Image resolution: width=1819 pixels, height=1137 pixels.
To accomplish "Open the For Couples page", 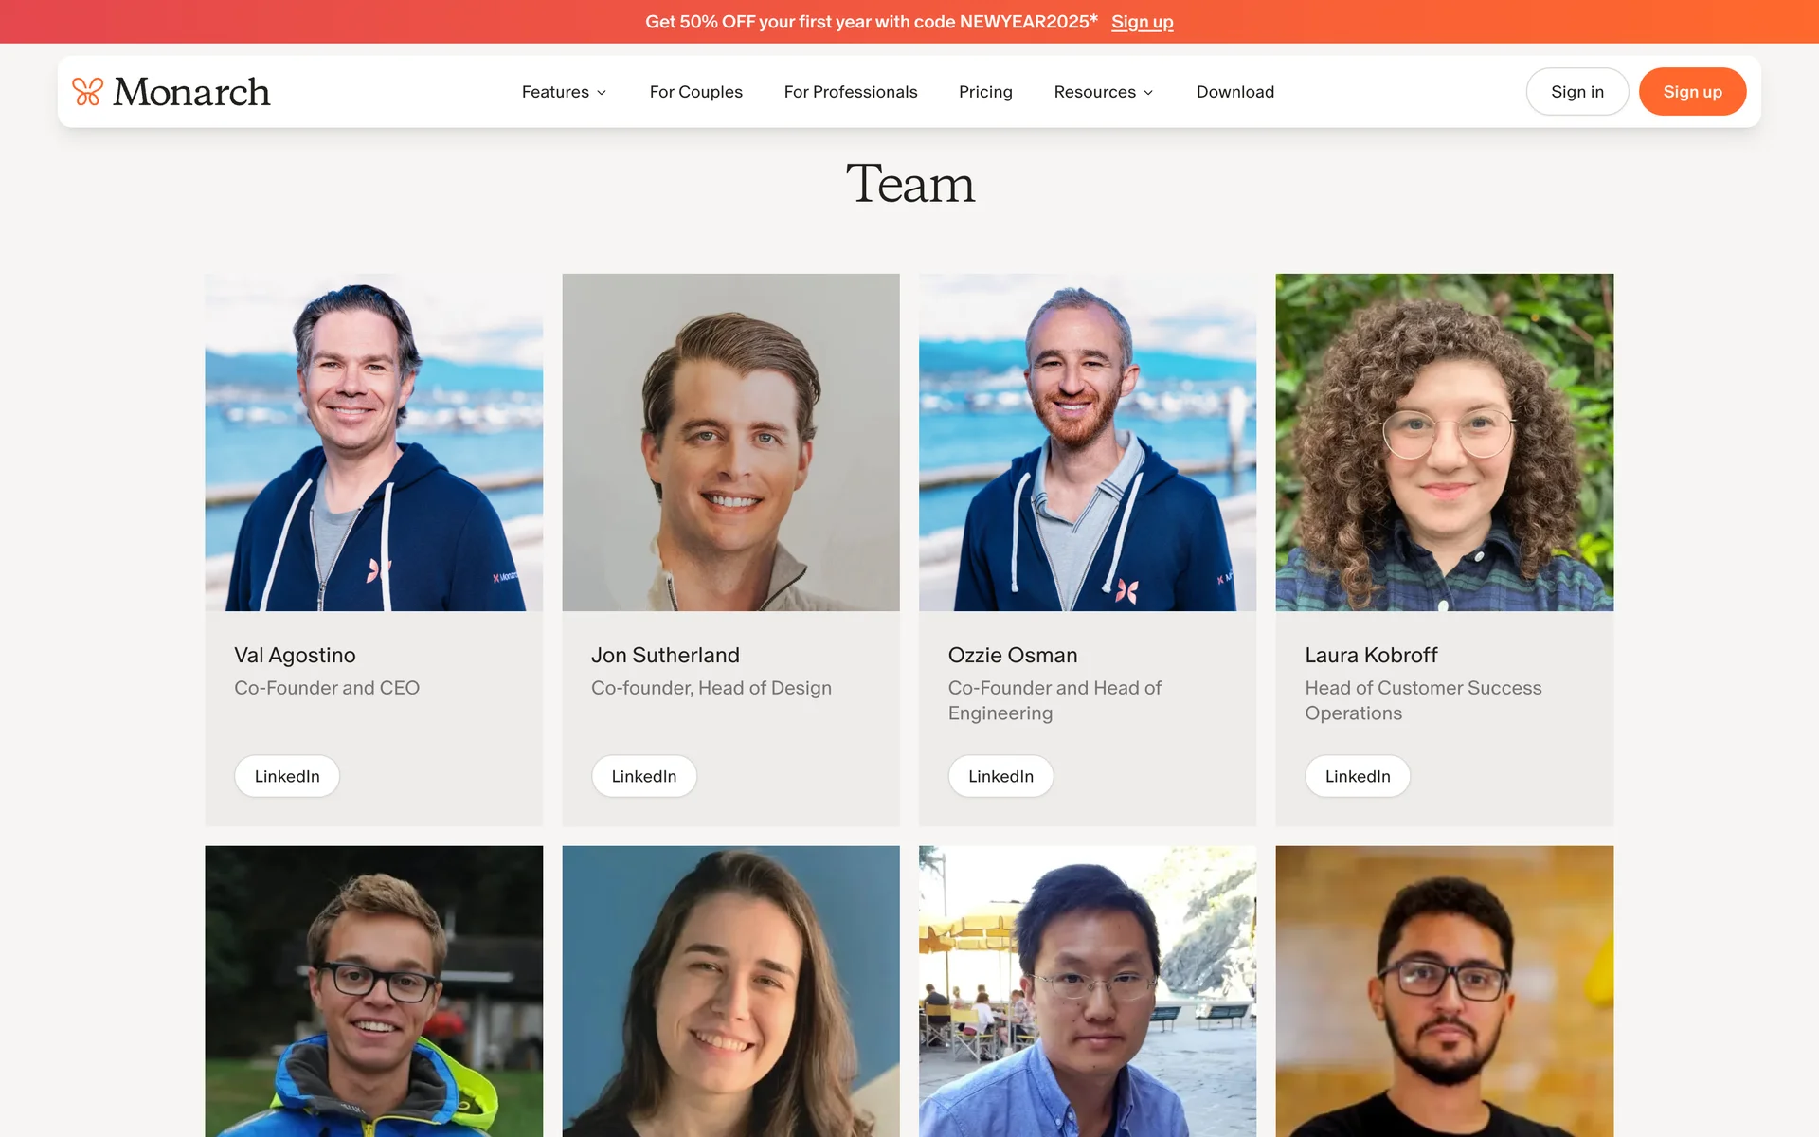I will coord(695,92).
